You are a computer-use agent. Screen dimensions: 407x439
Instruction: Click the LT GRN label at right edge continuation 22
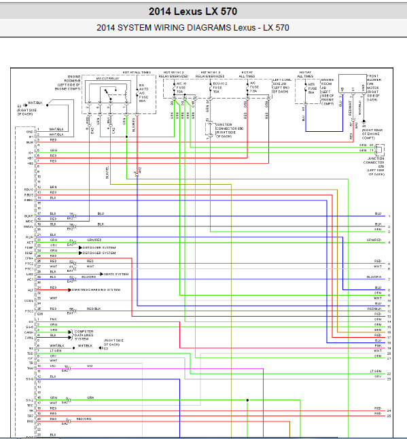(376, 371)
